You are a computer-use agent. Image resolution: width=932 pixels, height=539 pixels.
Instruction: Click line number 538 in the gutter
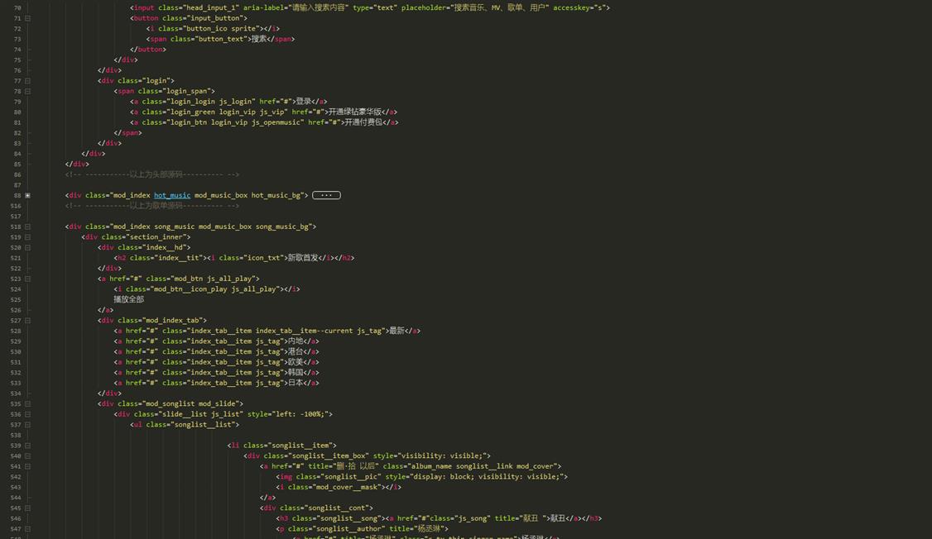pyautogui.click(x=16, y=435)
